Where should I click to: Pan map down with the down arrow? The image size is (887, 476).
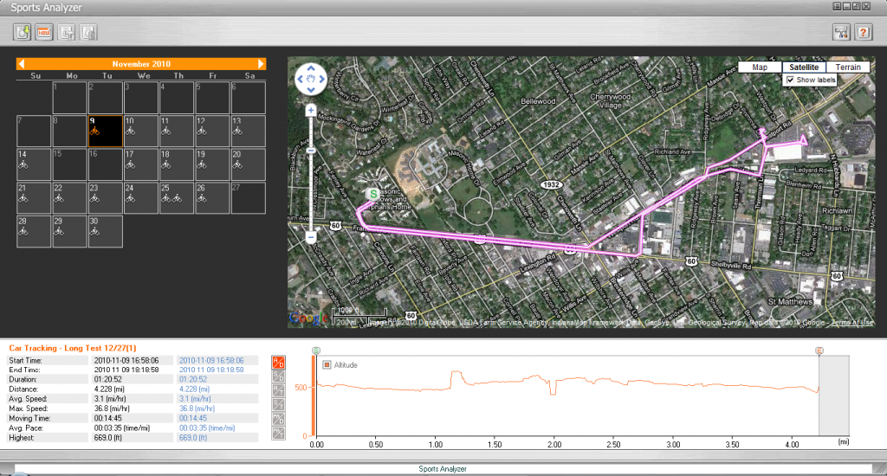click(x=311, y=89)
